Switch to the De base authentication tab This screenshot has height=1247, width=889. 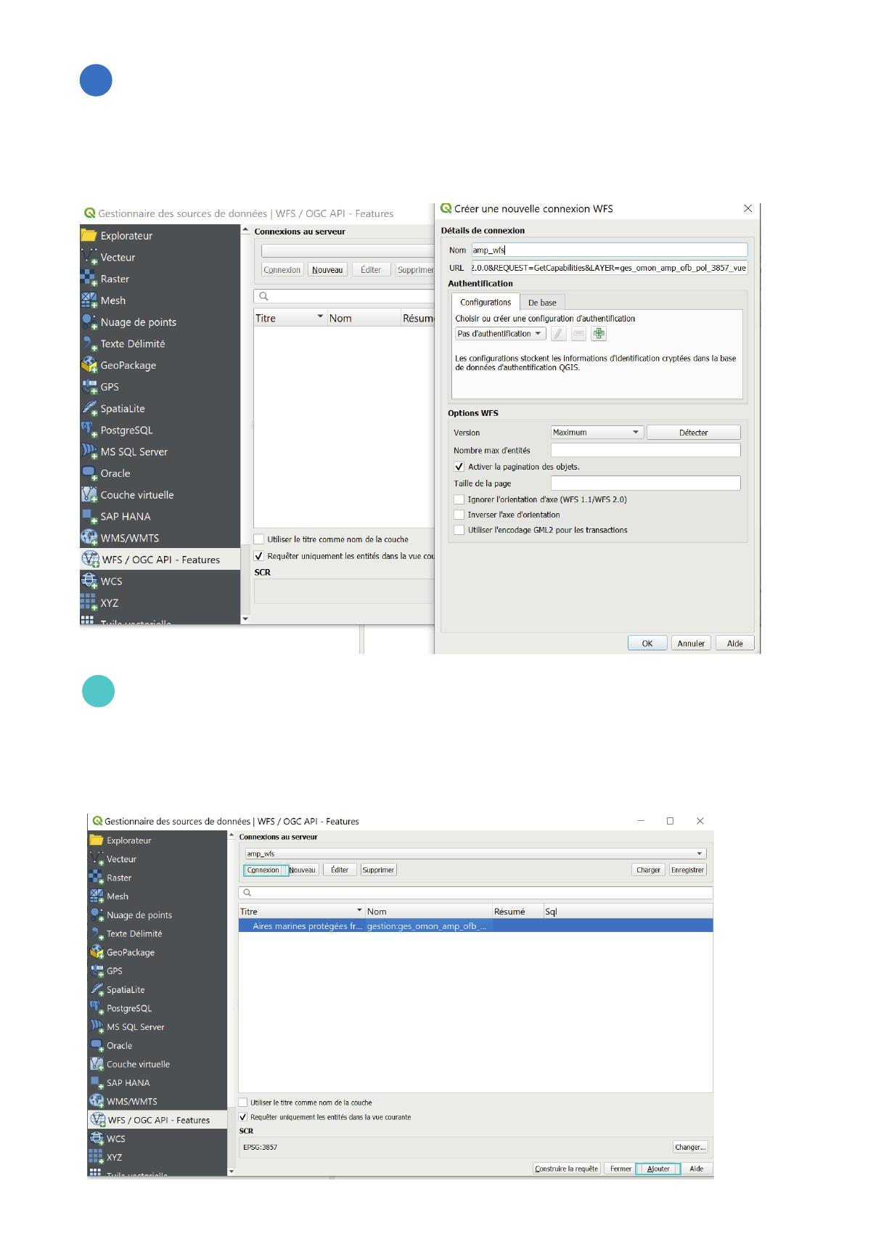click(542, 303)
